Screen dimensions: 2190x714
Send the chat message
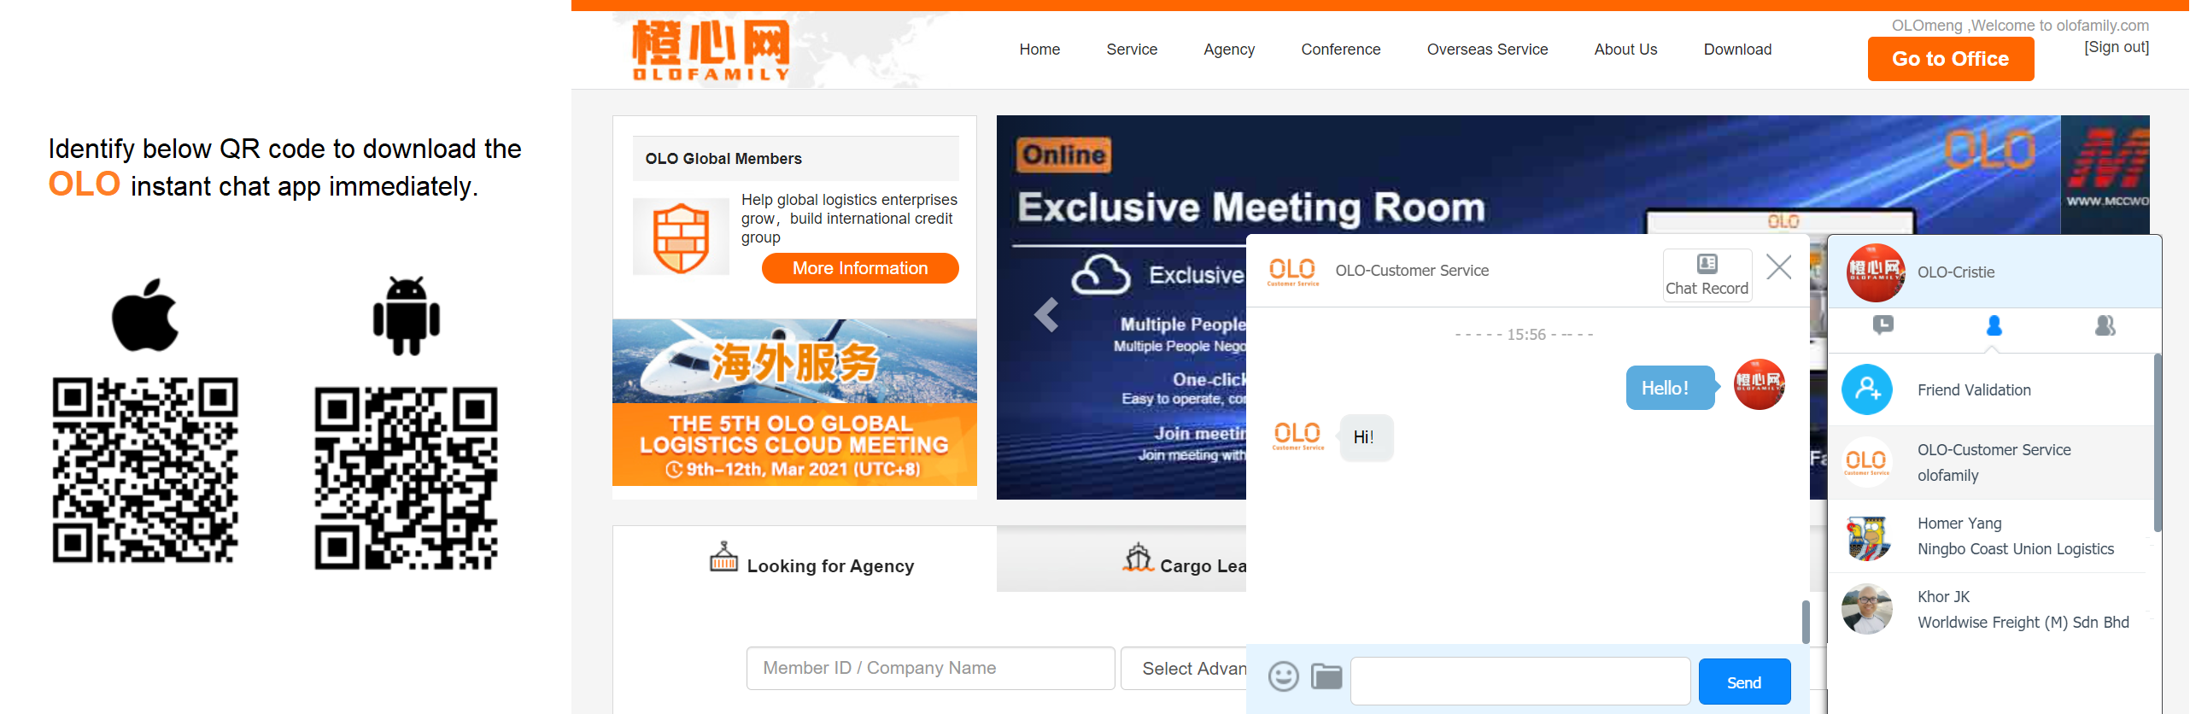[1744, 682]
